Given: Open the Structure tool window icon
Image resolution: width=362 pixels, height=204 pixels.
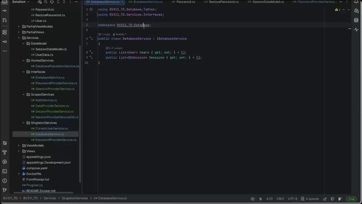Looking at the screenshot, I should coord(5,32).
